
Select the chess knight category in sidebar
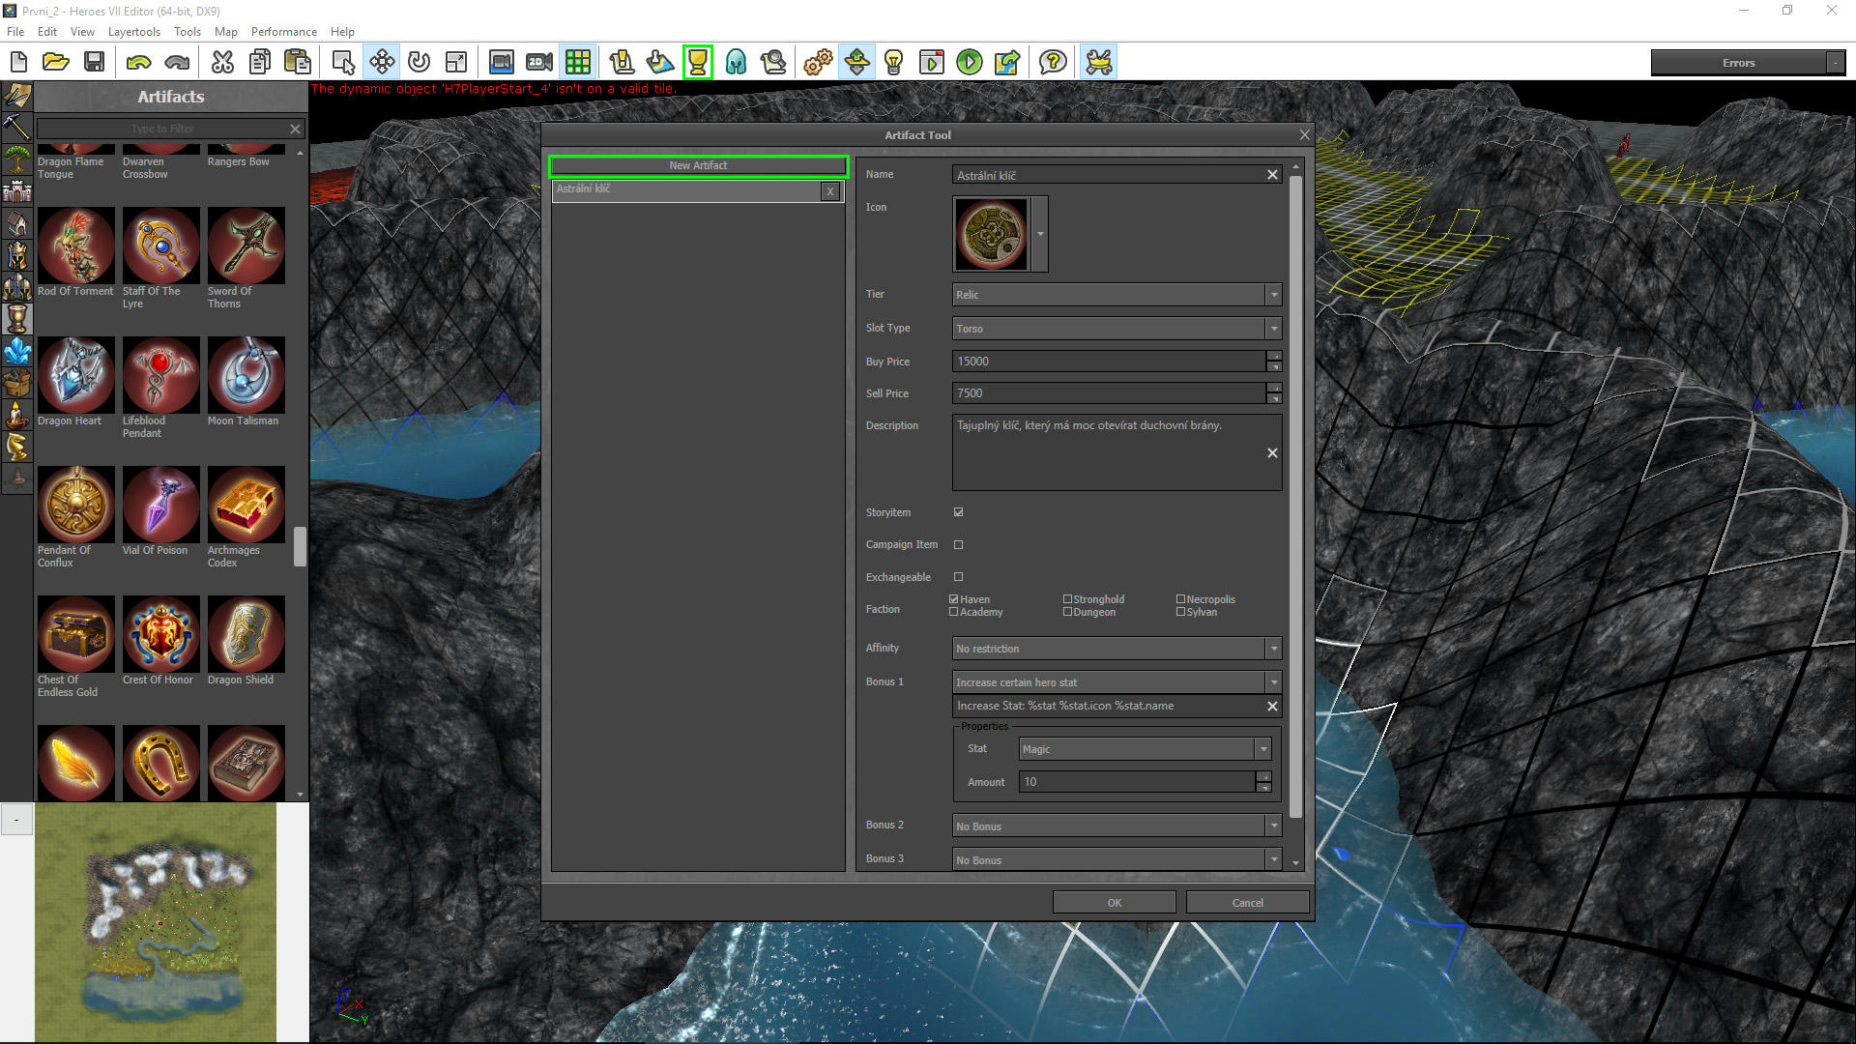pos(16,446)
